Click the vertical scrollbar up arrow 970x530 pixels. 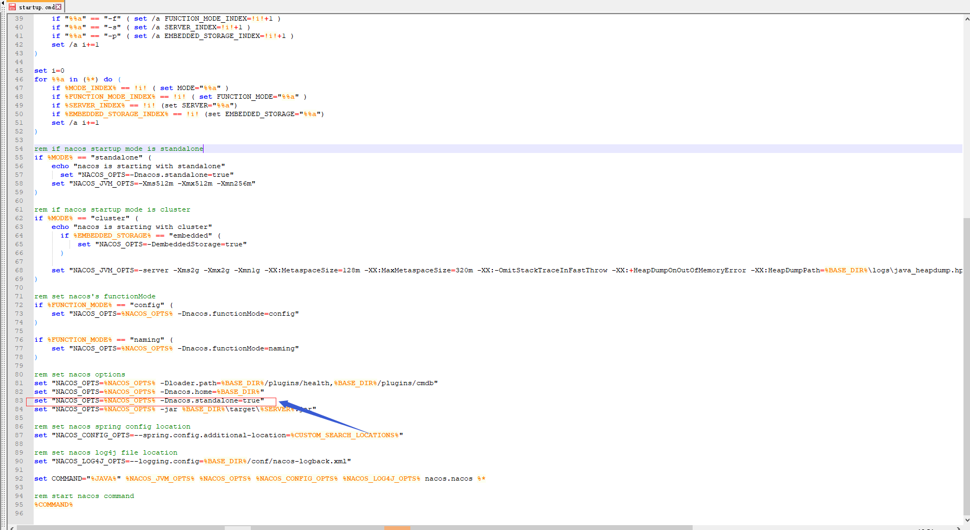tap(967, 18)
